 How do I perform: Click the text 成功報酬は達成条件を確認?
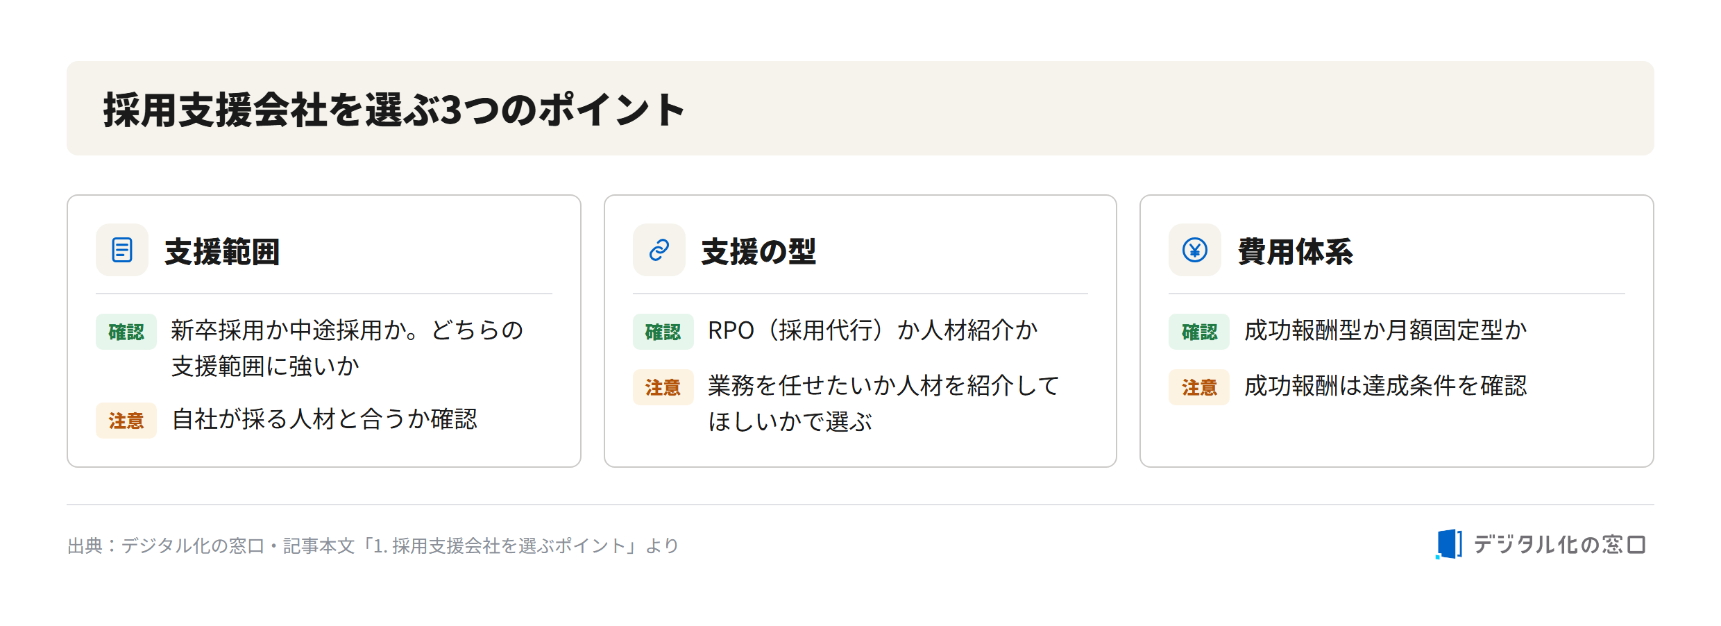point(1386,386)
